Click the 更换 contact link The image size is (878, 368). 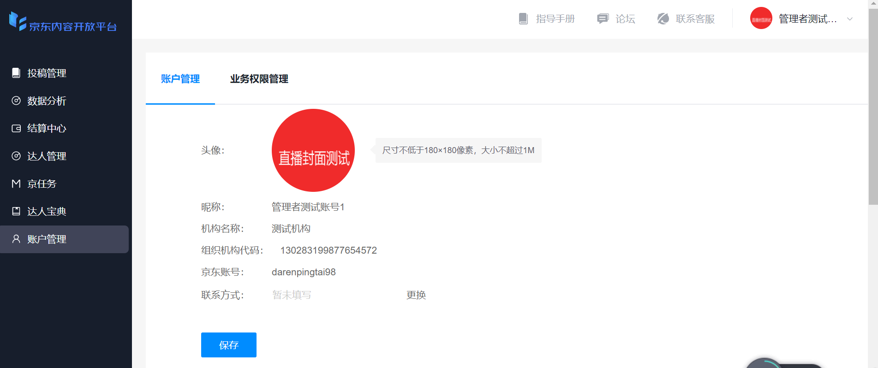(416, 295)
